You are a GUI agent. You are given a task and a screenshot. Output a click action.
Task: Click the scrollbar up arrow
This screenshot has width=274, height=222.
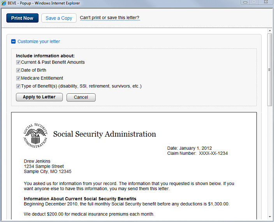click(270, 31)
